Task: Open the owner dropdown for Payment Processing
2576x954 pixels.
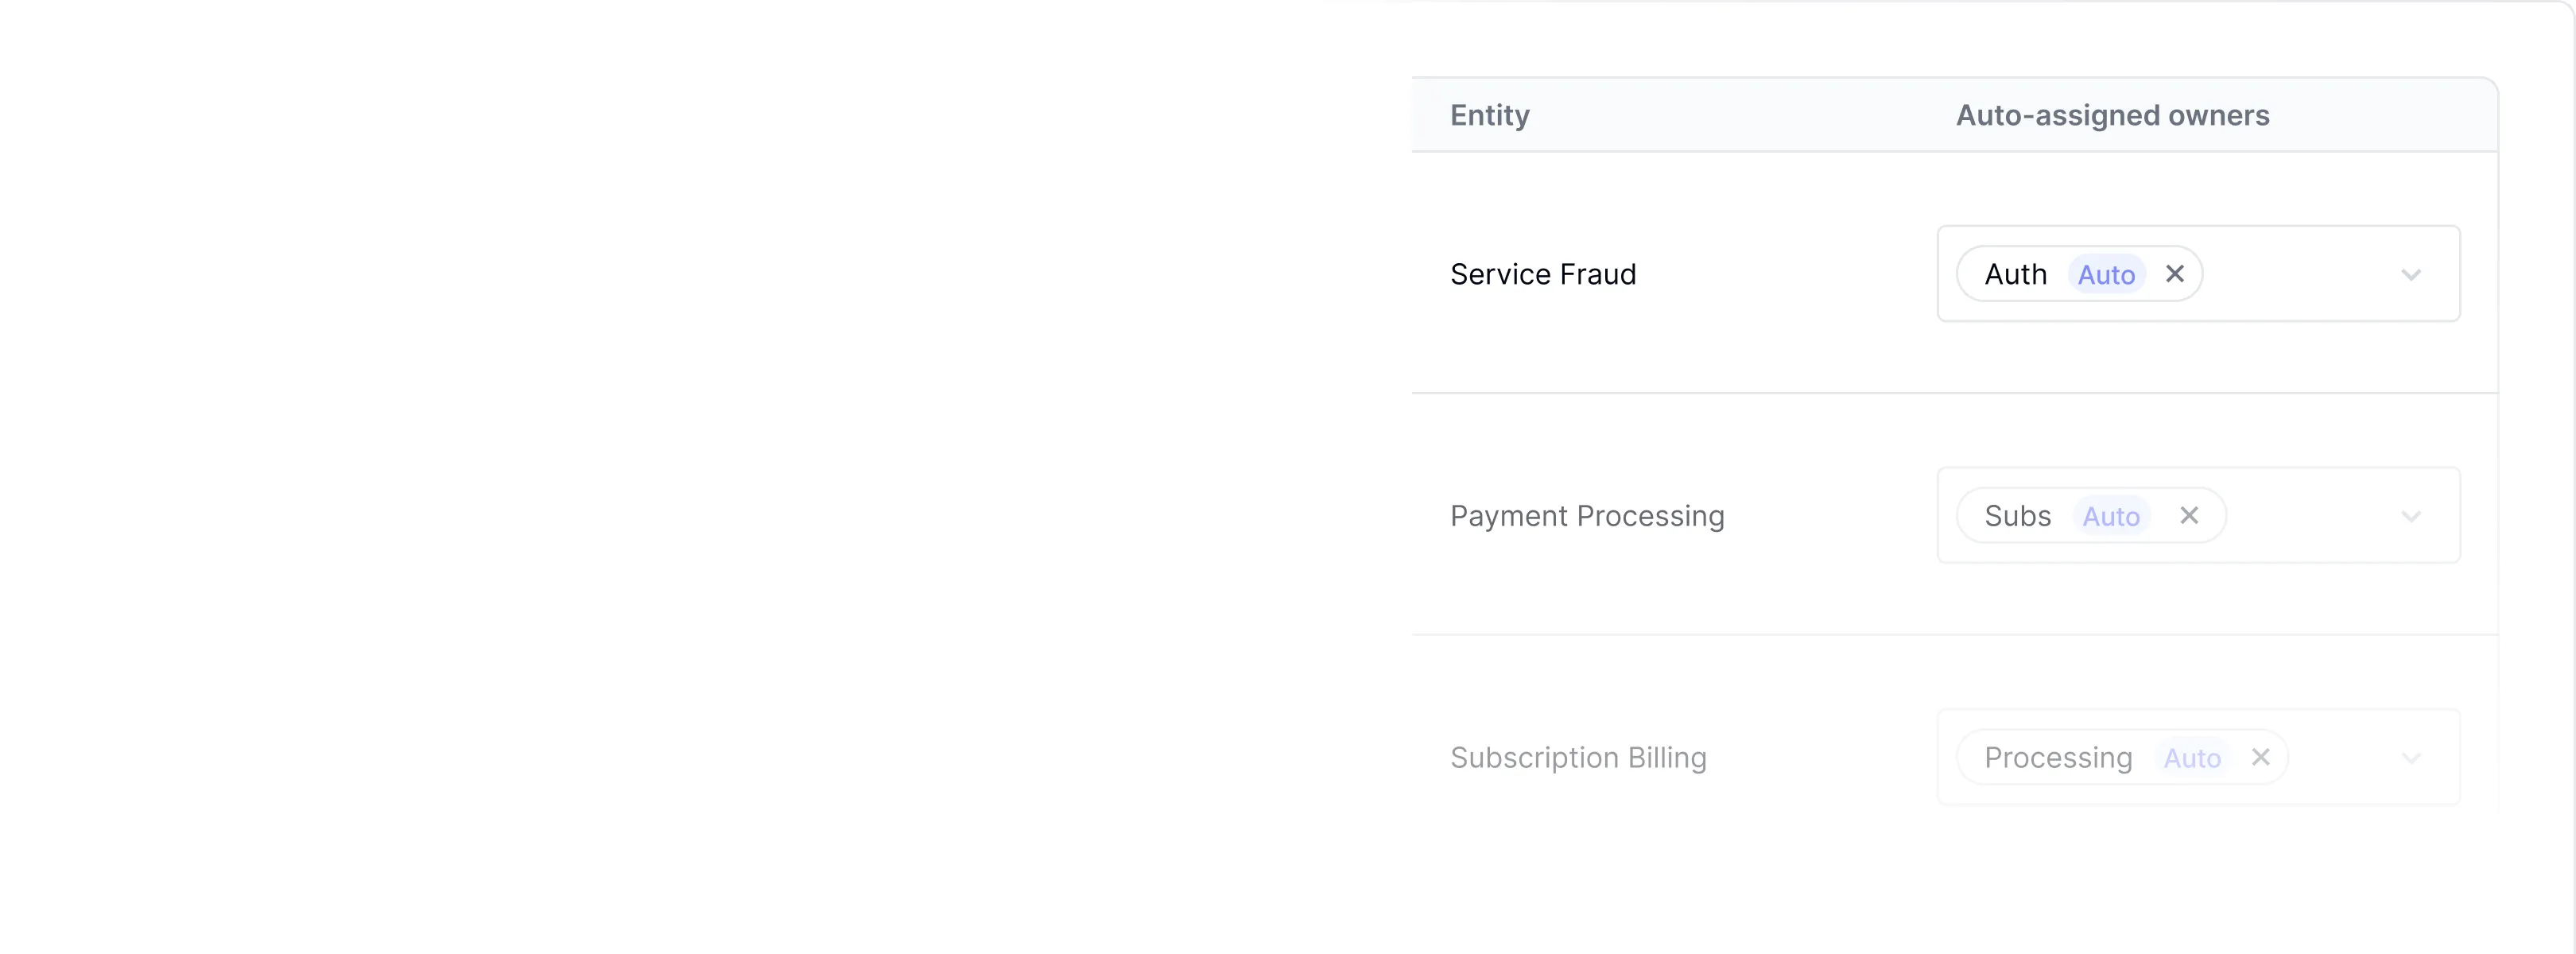Action: [x=2411, y=515]
